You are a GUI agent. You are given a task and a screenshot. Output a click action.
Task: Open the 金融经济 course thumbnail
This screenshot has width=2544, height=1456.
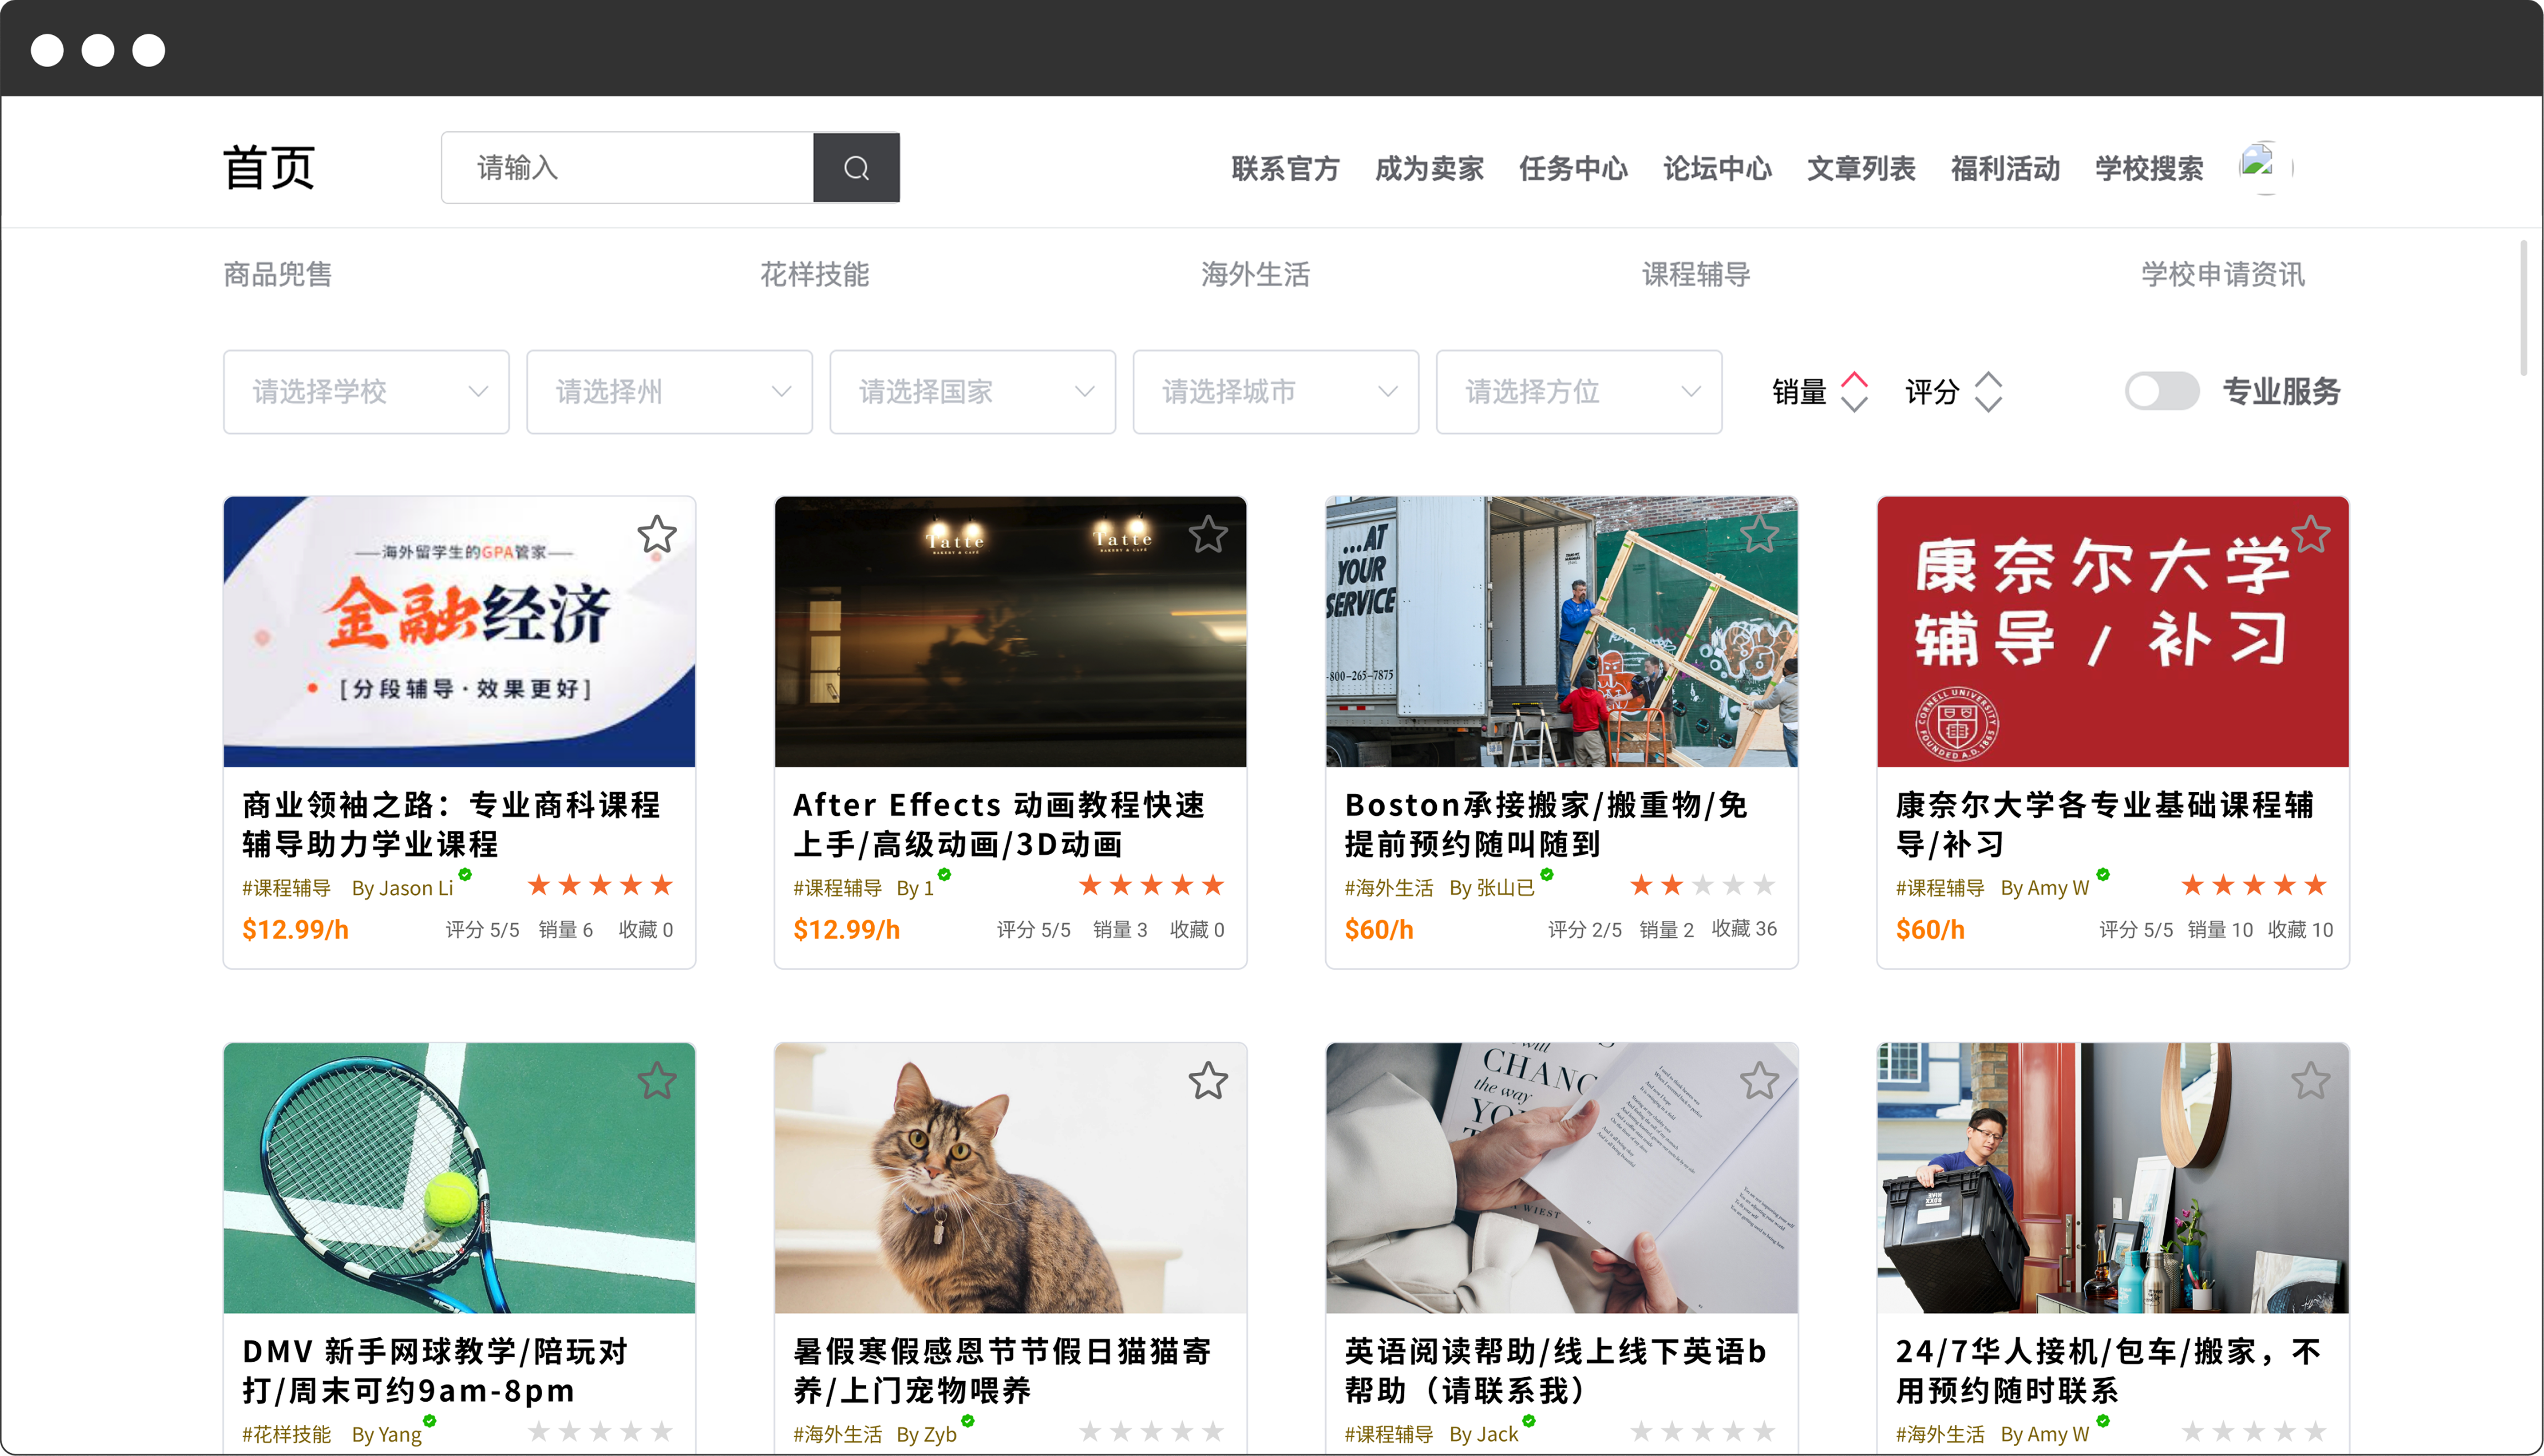pyautogui.click(x=459, y=632)
